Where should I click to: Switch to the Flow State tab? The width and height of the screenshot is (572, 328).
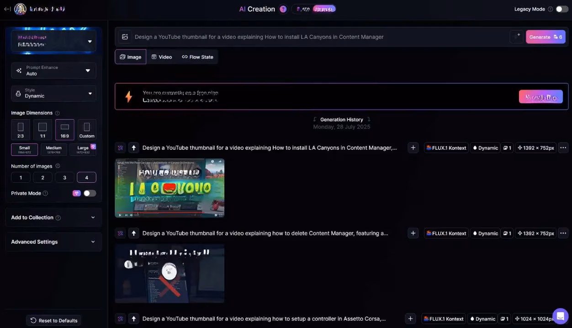(x=198, y=57)
